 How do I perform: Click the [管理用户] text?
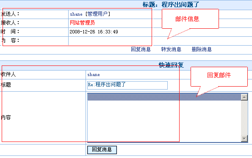pos(98,14)
